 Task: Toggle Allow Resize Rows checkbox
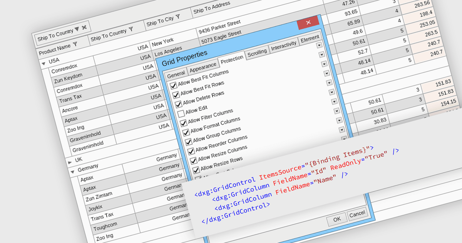coord(196,170)
